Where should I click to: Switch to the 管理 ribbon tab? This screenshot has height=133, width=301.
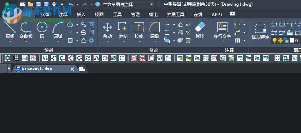(135, 14)
